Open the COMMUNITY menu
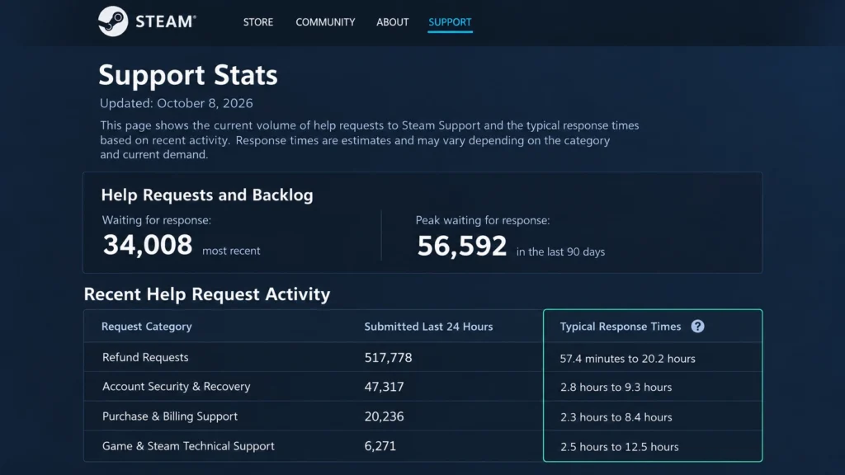 [x=325, y=22]
